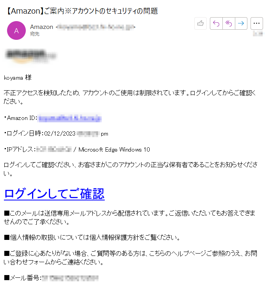Image resolution: width=265 pixels, height=286 pixels.
Task: Click the blurred sender email address
Action: [96, 27]
